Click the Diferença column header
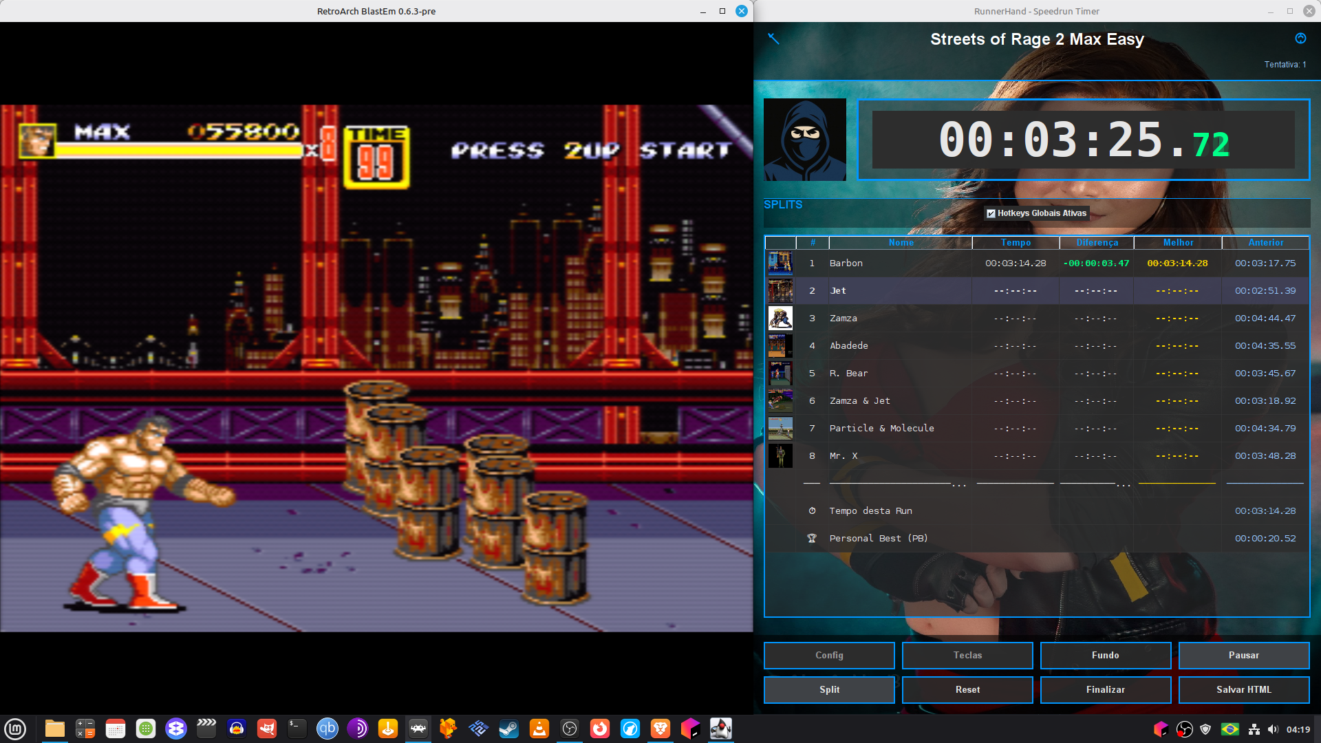The width and height of the screenshot is (1321, 743). point(1097,243)
